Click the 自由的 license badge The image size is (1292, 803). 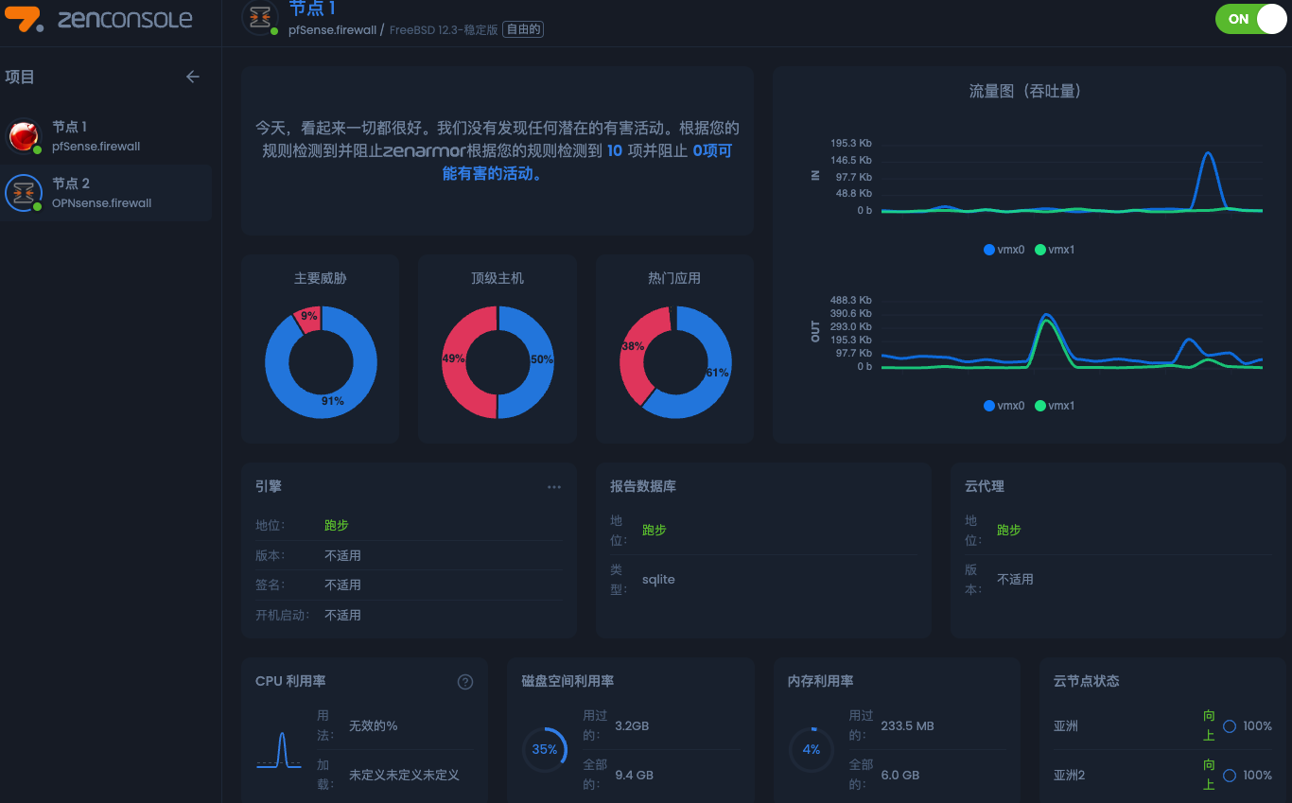(x=523, y=29)
